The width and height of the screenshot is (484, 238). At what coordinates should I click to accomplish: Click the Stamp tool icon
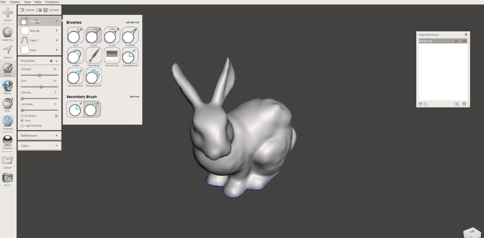coord(8,86)
